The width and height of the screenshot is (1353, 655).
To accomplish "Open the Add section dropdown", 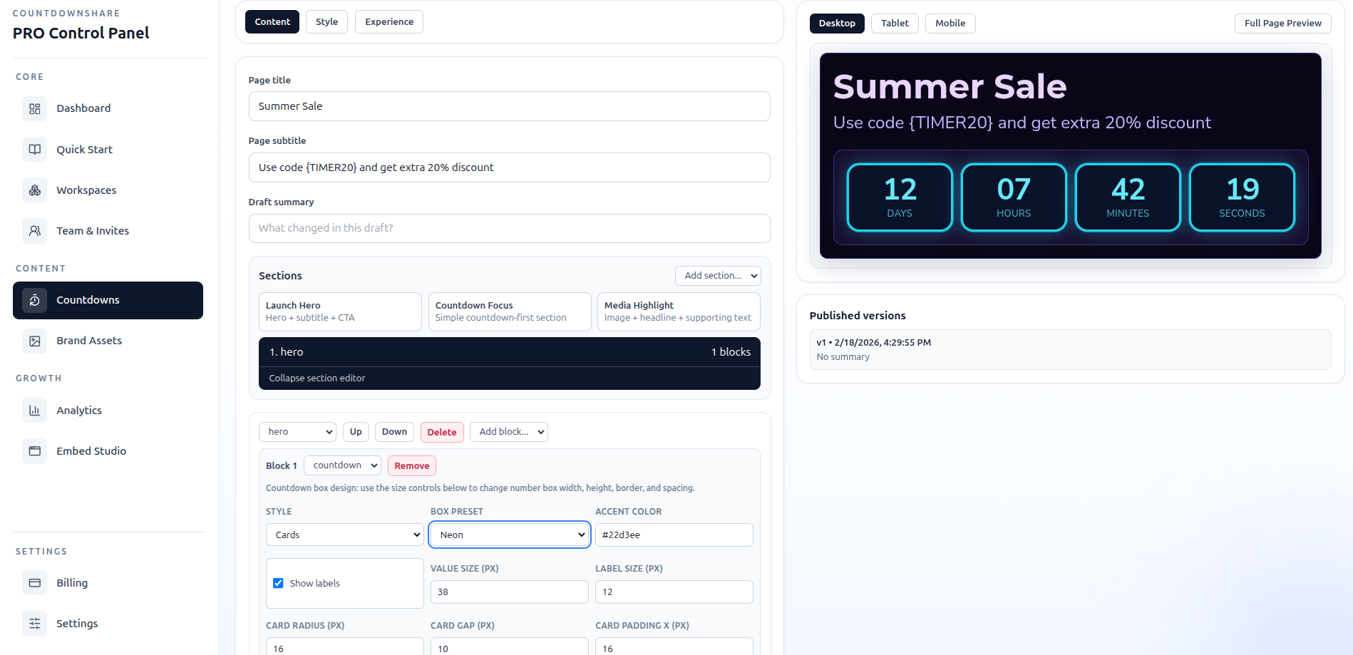I will pos(717,275).
